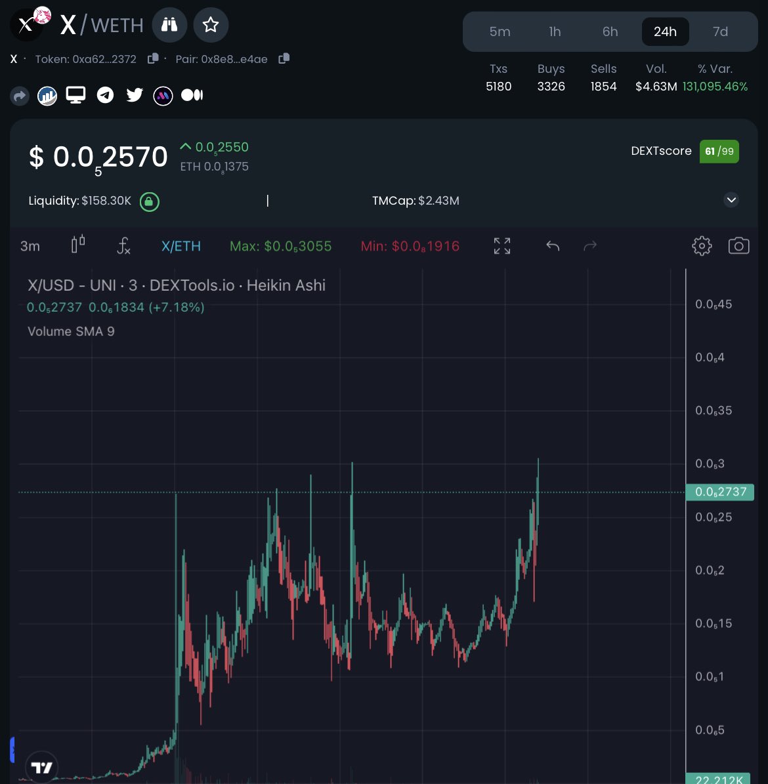This screenshot has height=784, width=768.
Task: Click the green liquidity lock icon
Action: 149,201
